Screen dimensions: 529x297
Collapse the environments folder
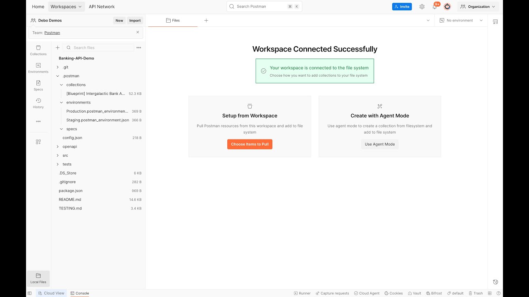point(62,102)
